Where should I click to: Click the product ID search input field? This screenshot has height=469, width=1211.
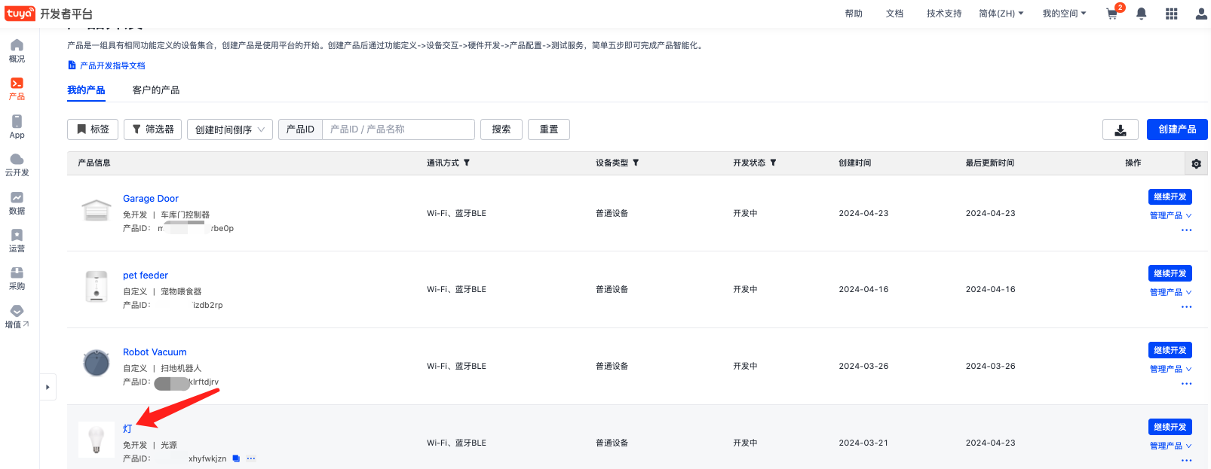tap(398, 129)
